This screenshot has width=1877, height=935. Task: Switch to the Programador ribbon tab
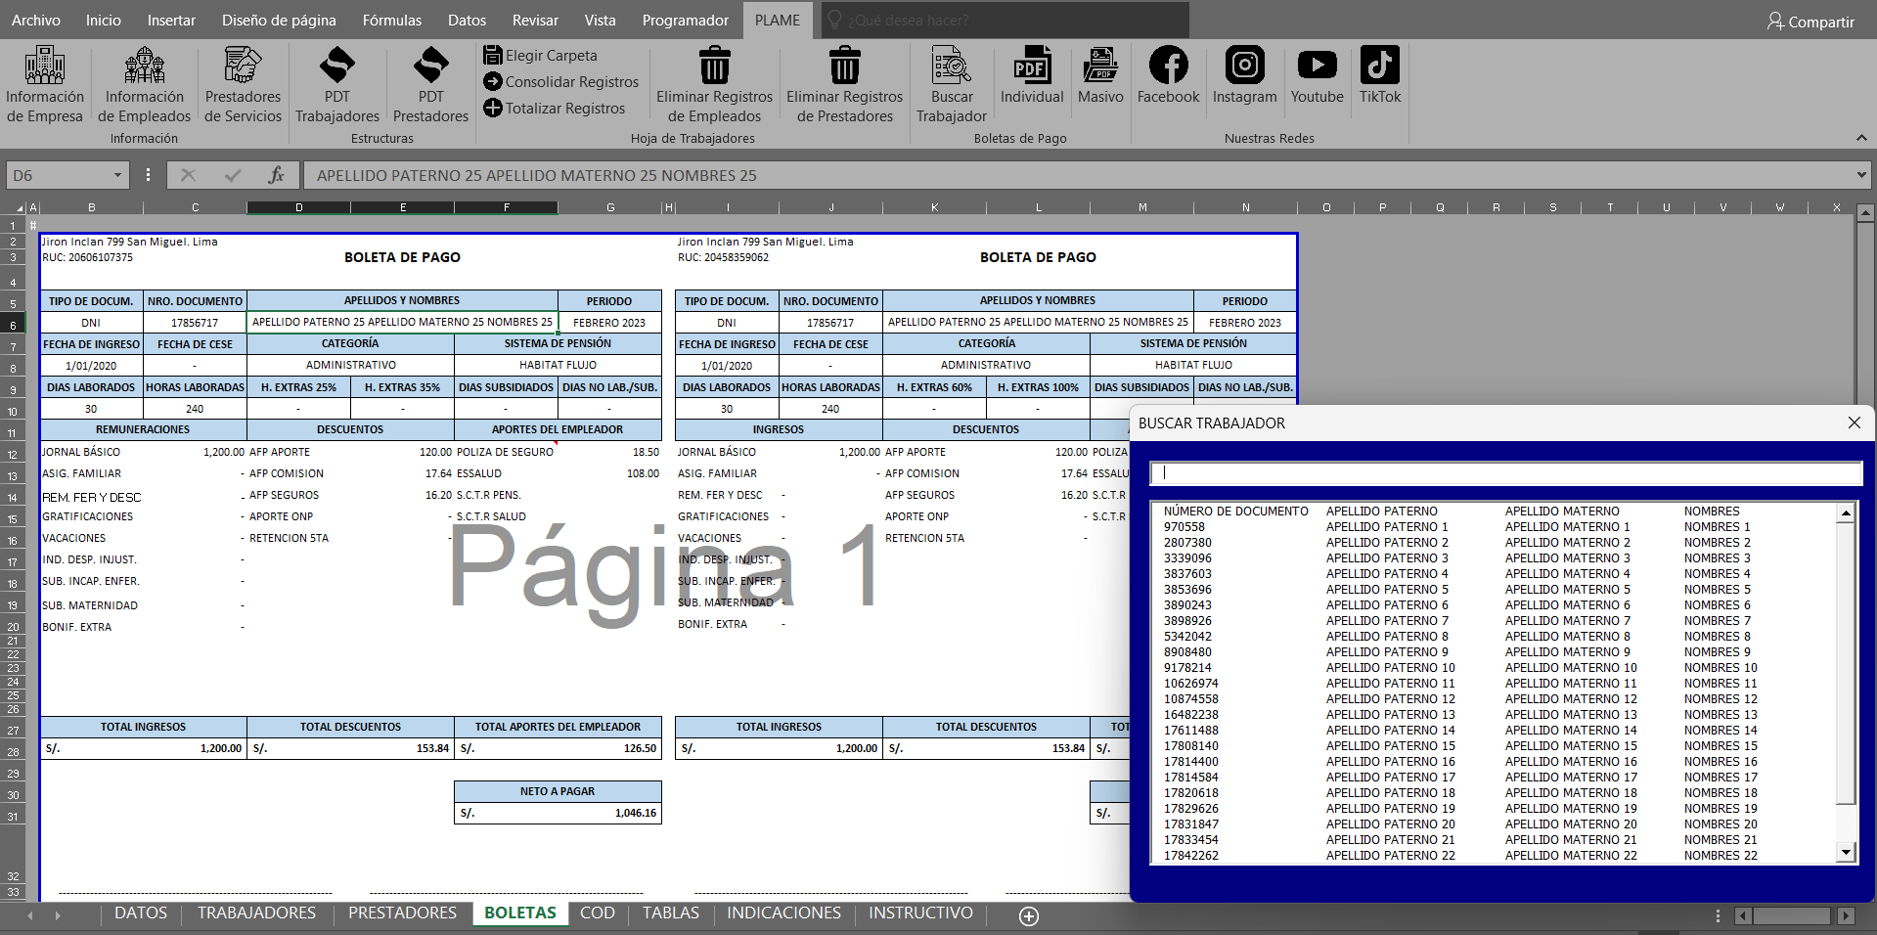click(686, 20)
